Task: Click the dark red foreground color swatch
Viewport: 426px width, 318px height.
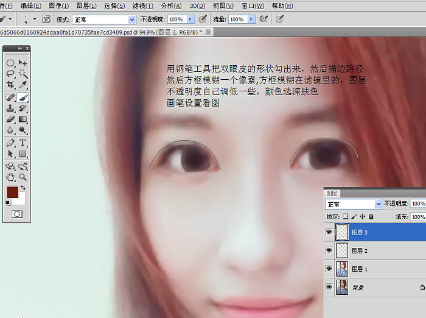Action: [x=12, y=193]
